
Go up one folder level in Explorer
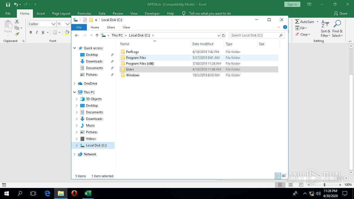click(97, 35)
